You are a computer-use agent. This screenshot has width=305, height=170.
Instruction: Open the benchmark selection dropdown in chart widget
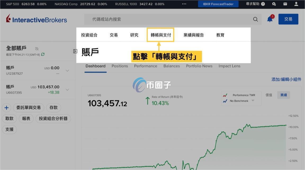tap(253, 100)
